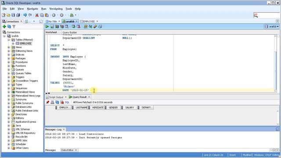Screen dimensions: 281x158
Task: Select Recycle Bin in the tree
Action: (x=22, y=136)
